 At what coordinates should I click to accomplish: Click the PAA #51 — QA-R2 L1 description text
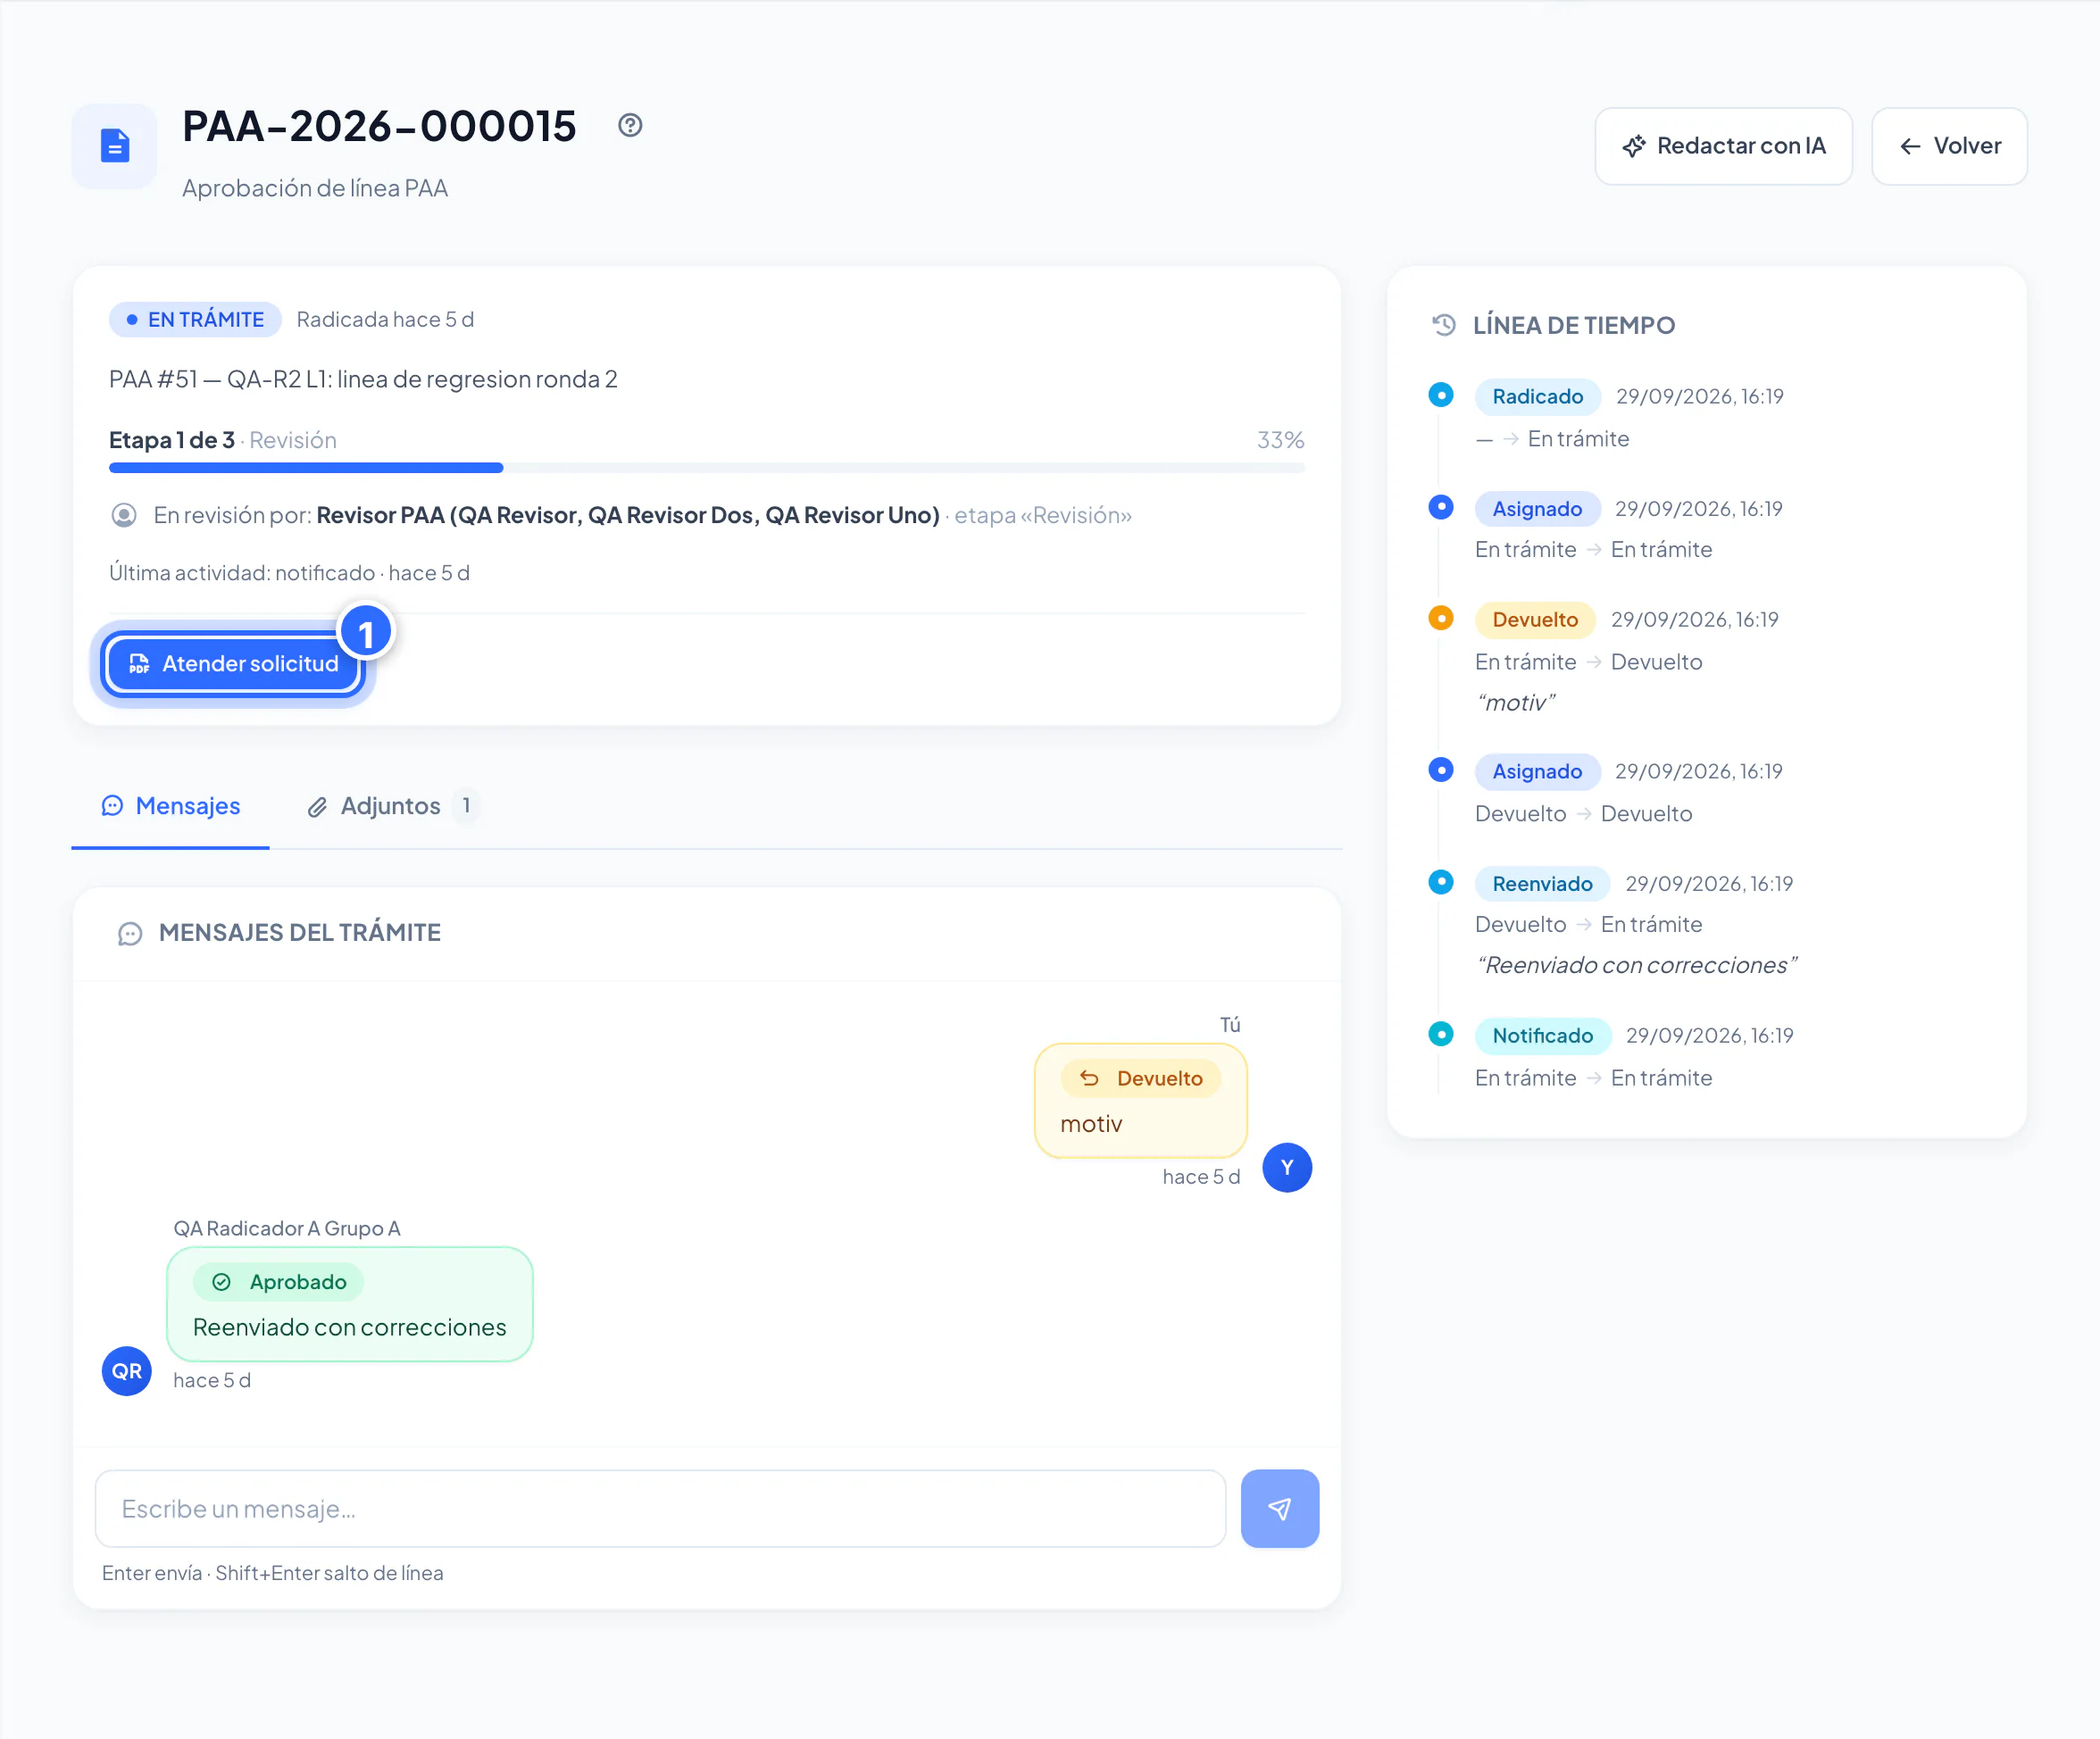(363, 380)
